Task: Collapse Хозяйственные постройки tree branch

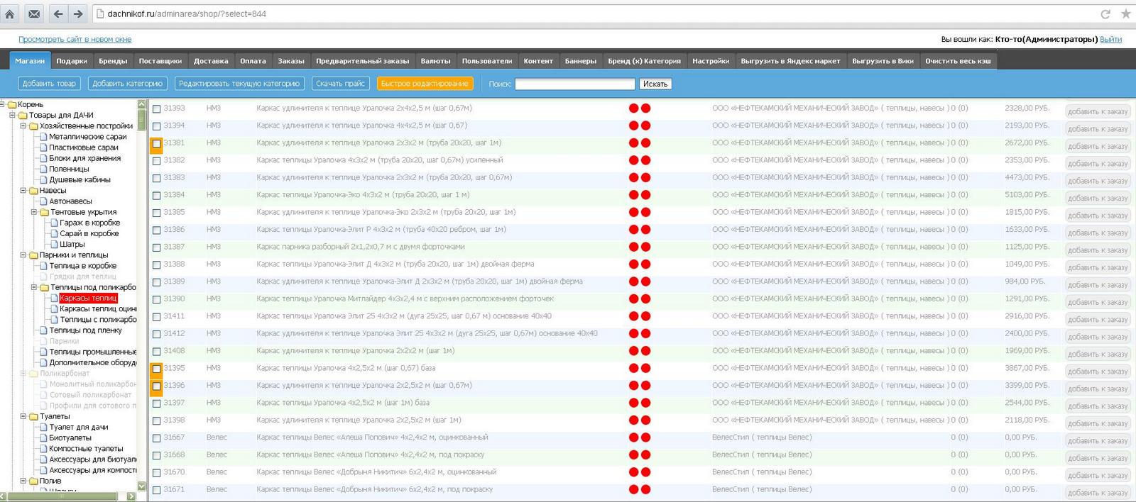Action: click(x=23, y=125)
